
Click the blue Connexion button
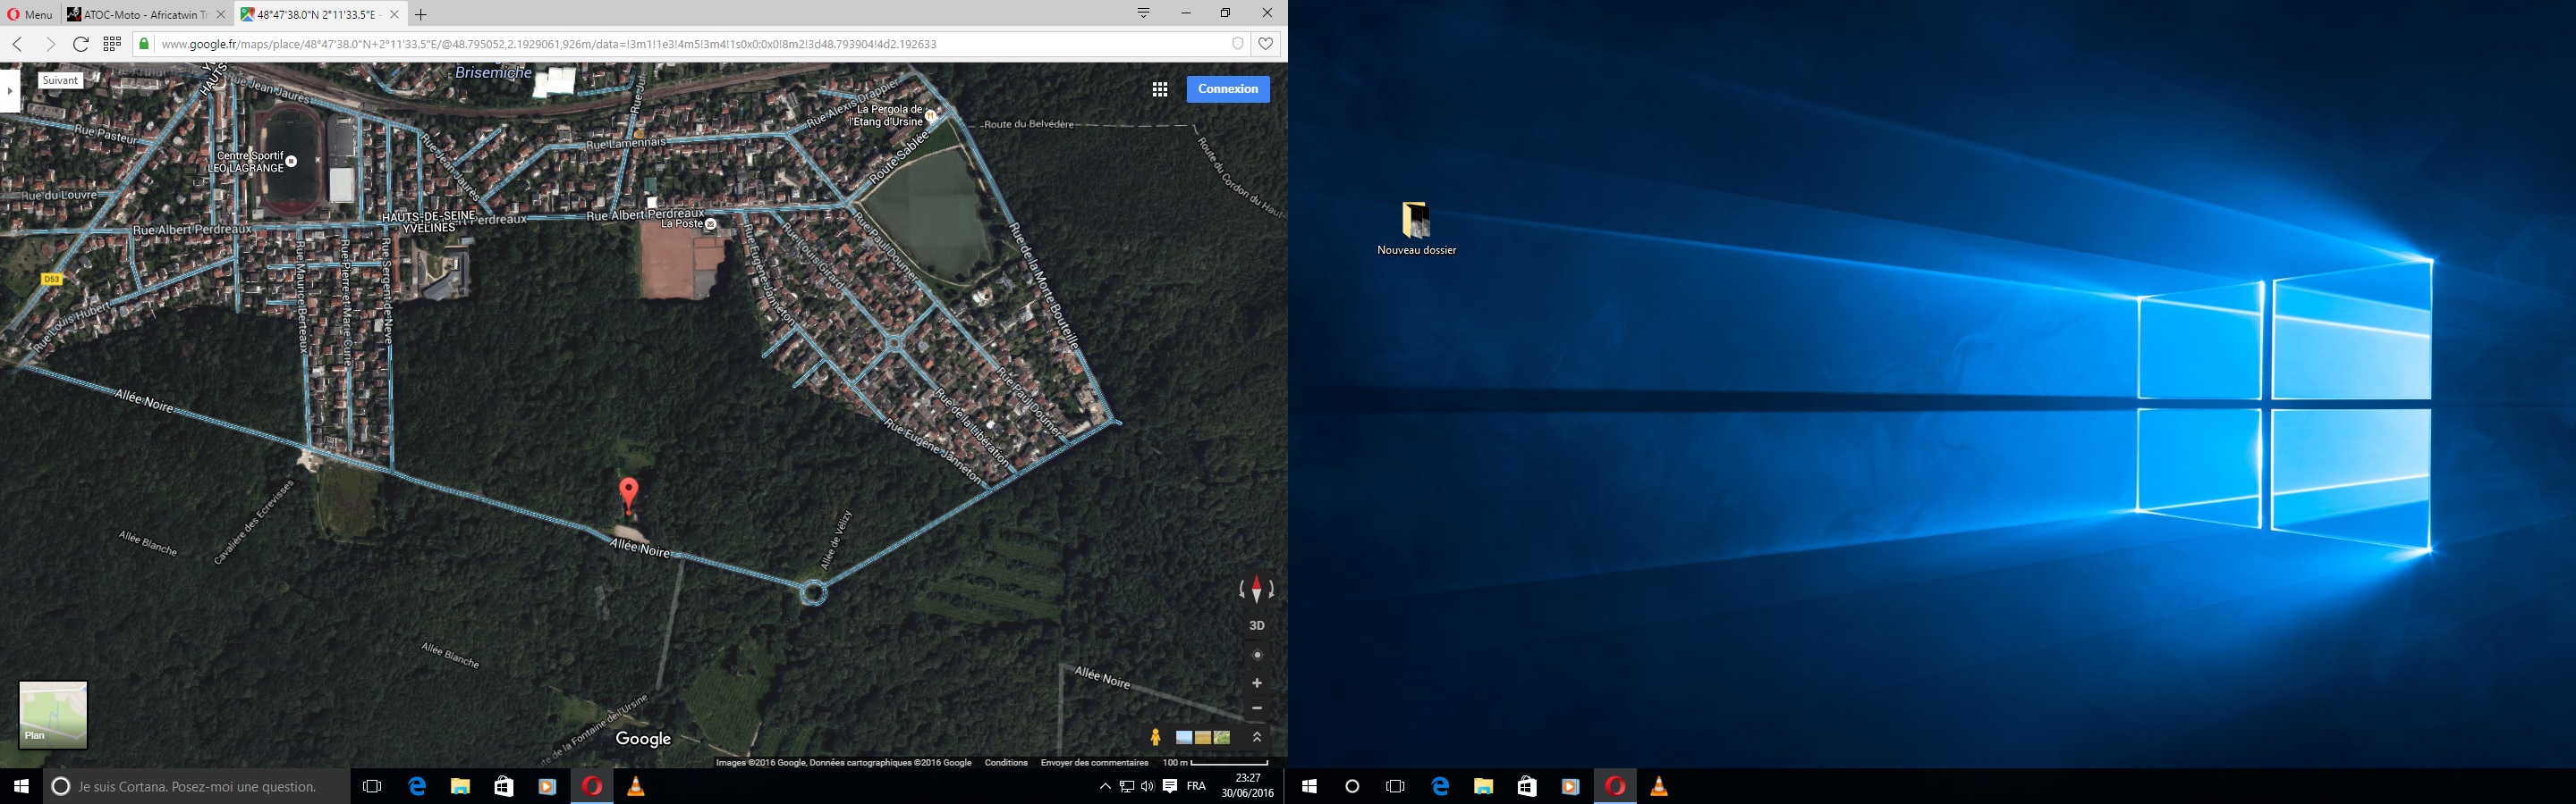coord(1228,89)
